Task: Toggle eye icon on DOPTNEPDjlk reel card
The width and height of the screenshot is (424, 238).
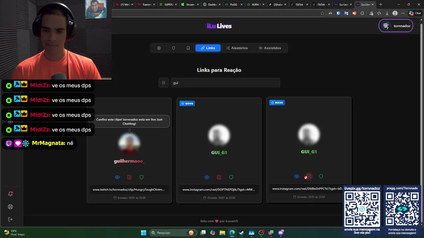Action: [x=207, y=177]
